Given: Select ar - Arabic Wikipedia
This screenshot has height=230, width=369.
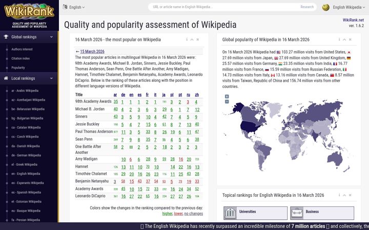Looking at the screenshot, I should [x=25, y=90].
